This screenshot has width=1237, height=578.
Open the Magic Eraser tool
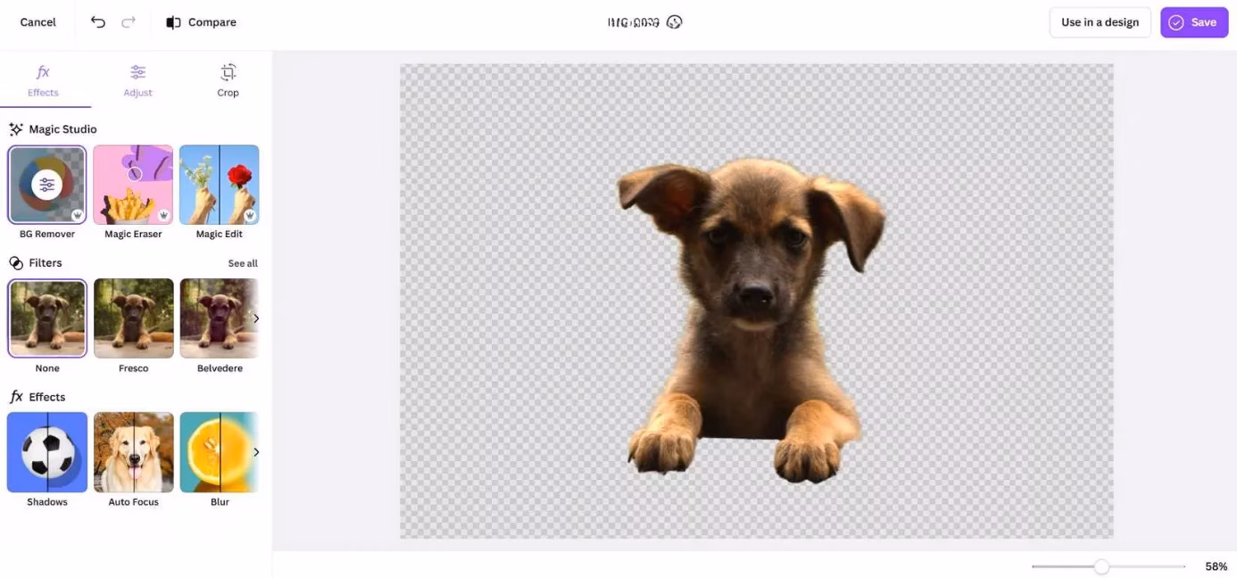click(x=132, y=185)
